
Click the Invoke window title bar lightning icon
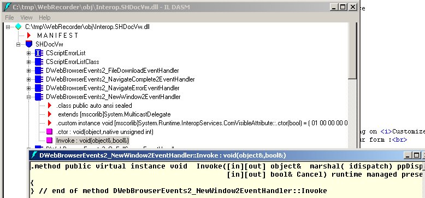(x=34, y=155)
